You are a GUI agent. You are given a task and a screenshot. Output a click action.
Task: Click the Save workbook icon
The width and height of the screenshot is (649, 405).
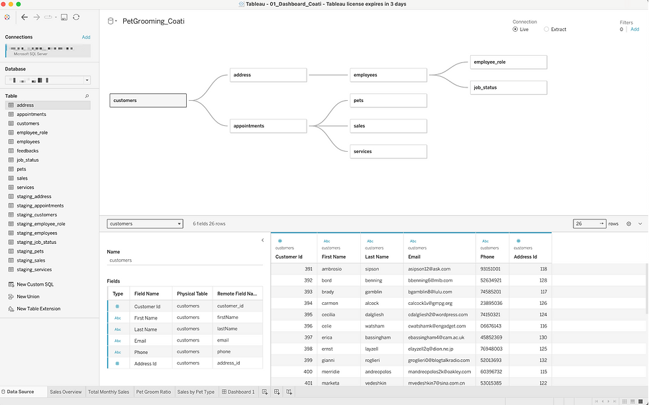click(x=64, y=17)
